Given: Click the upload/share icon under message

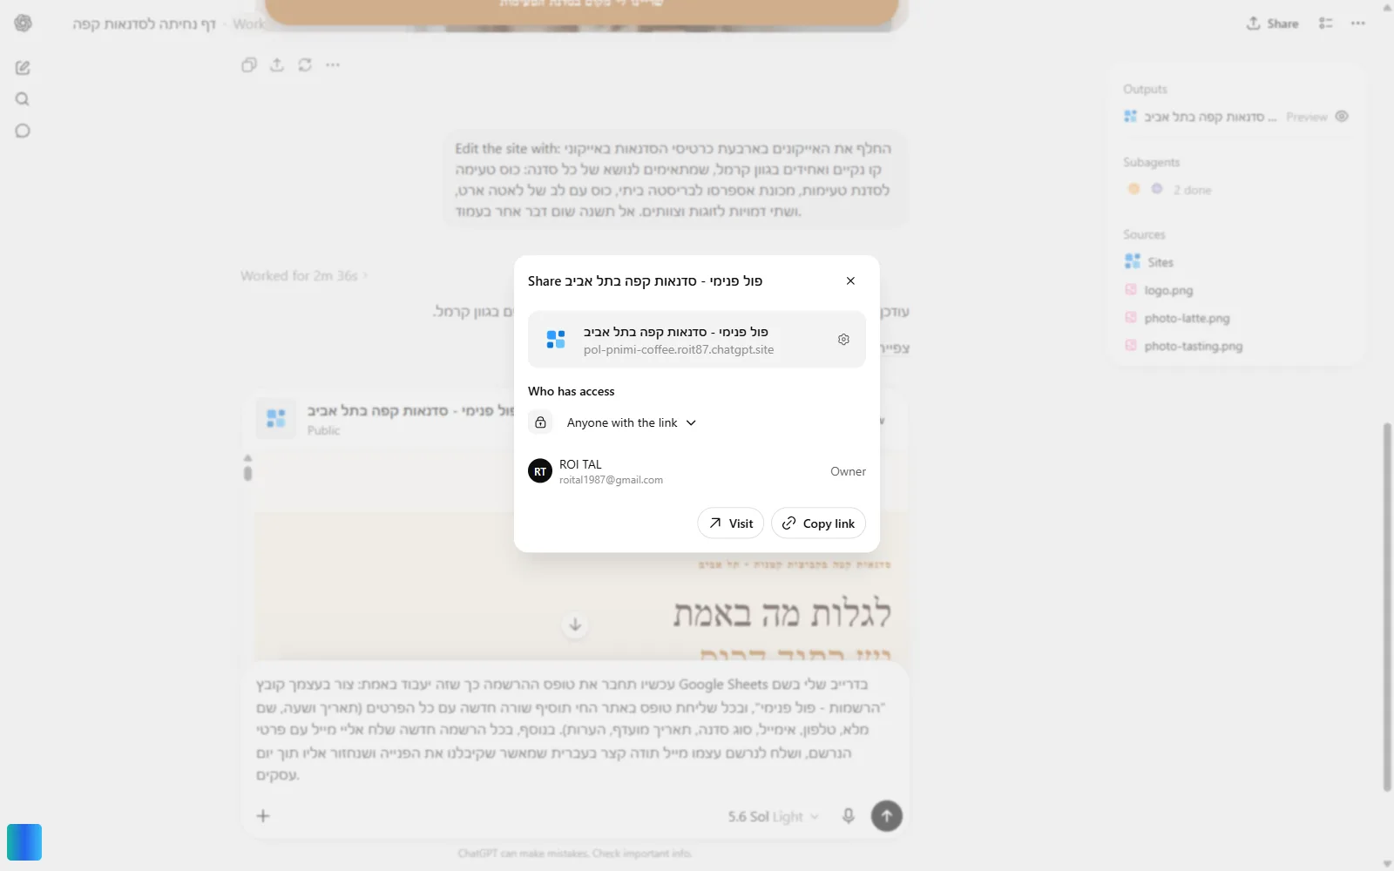Looking at the screenshot, I should 277,64.
